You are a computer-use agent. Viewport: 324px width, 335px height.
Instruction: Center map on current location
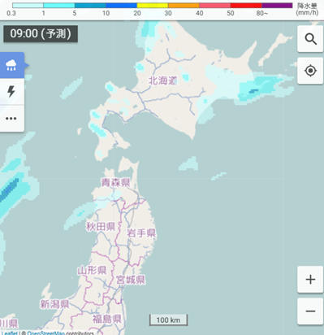coord(310,71)
